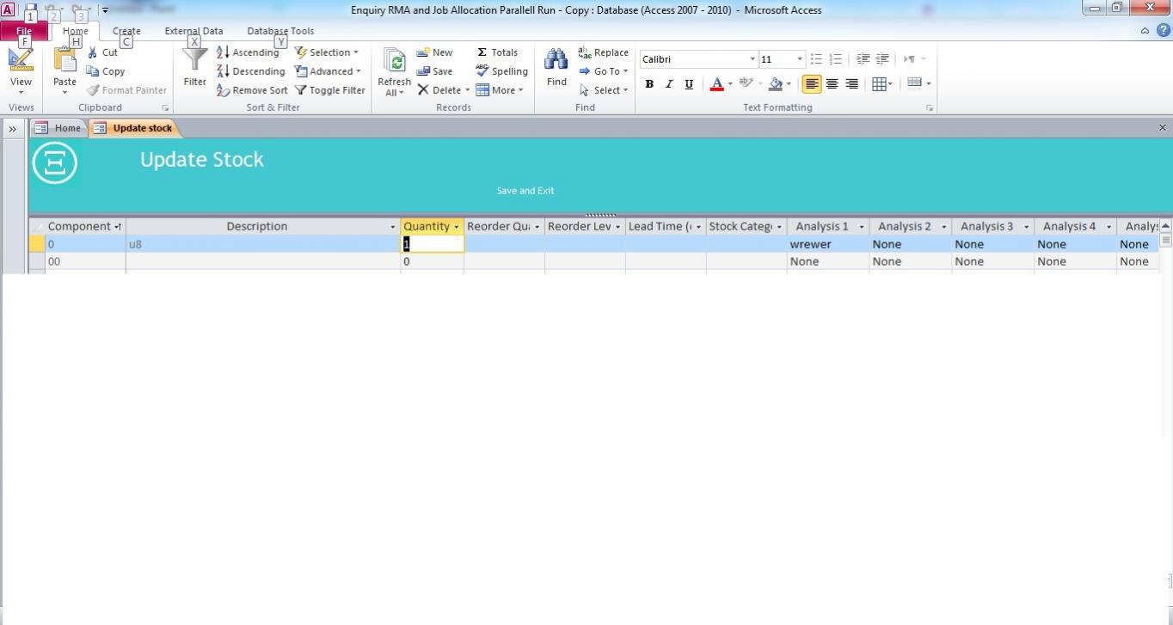Refresh All records
The height and width of the screenshot is (625, 1173).
(x=394, y=72)
